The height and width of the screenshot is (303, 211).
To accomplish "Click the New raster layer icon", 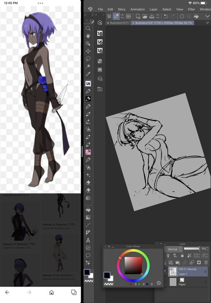I will coord(171,262).
